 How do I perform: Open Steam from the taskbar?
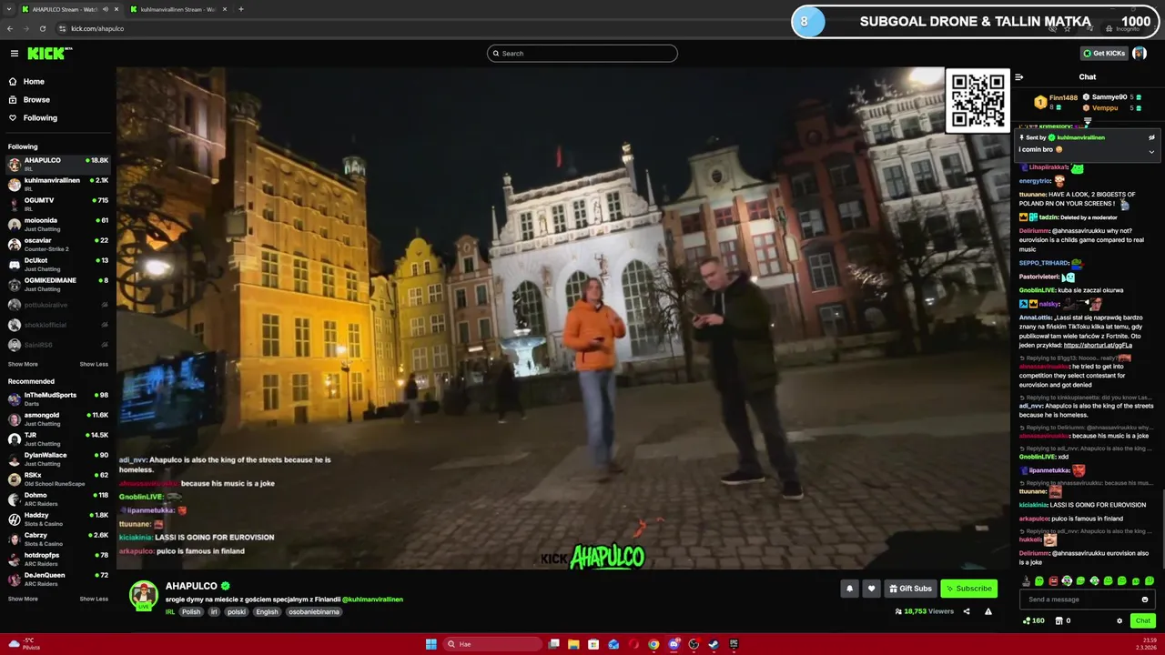tap(714, 644)
